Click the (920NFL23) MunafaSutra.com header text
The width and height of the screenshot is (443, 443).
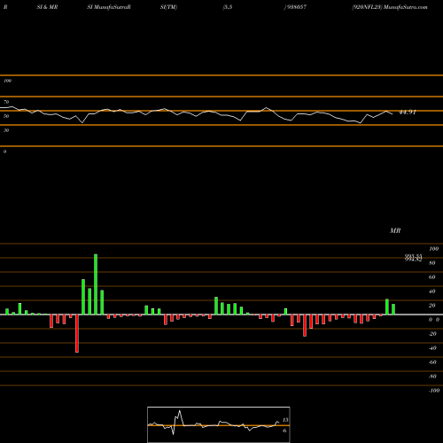coord(390,7)
